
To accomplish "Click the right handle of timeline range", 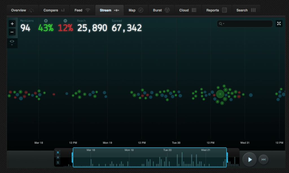I will 227,157.
